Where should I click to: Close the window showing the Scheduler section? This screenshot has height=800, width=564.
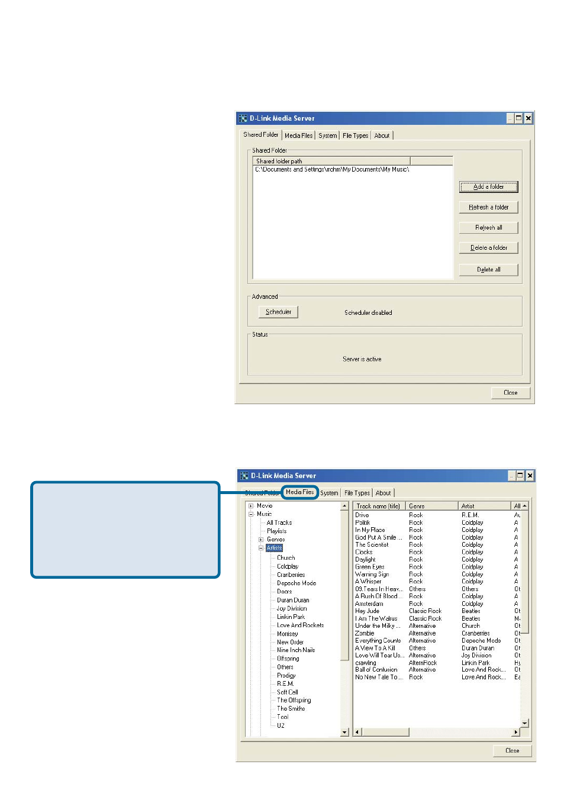pyautogui.click(x=510, y=393)
